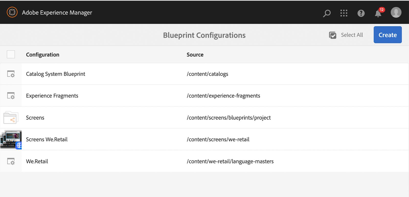This screenshot has height=197, width=409.
Task: Tick the header select-all checkbox
Action: coord(11,54)
